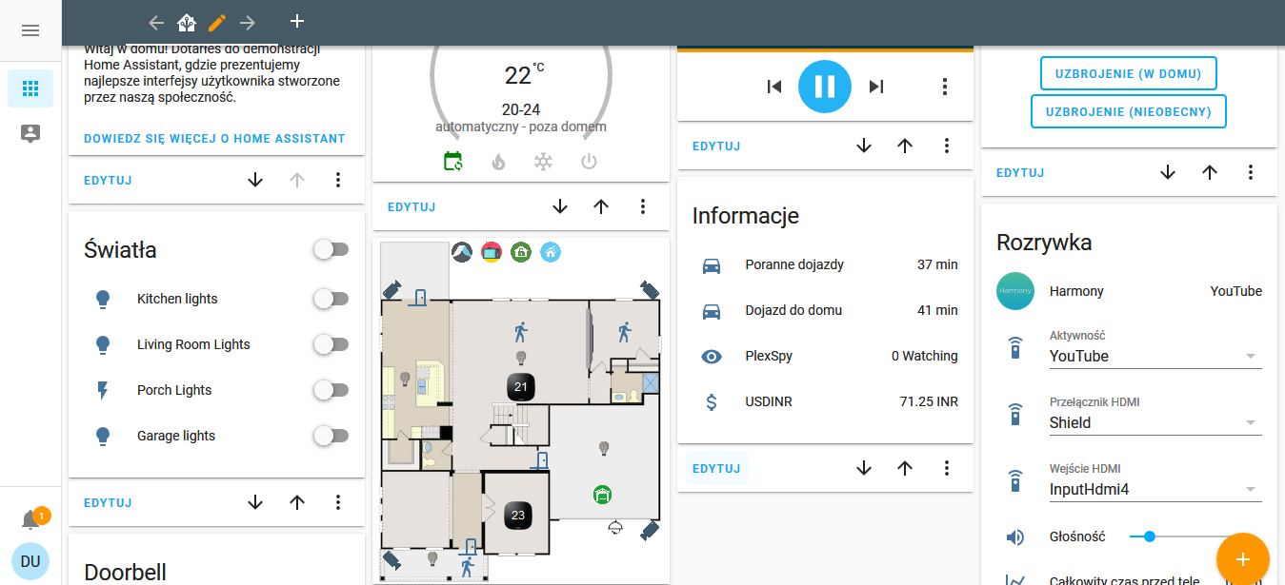Click the plus icon in top bar
Viewport: 1285px width, 585px height.
pyautogui.click(x=297, y=22)
